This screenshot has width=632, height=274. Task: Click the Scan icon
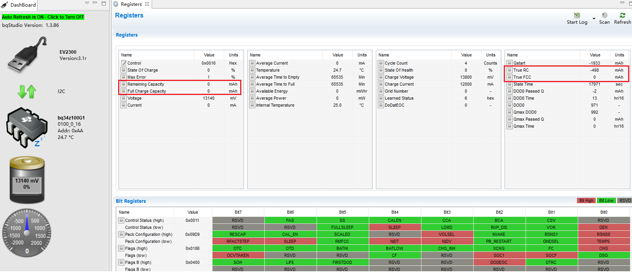604,15
